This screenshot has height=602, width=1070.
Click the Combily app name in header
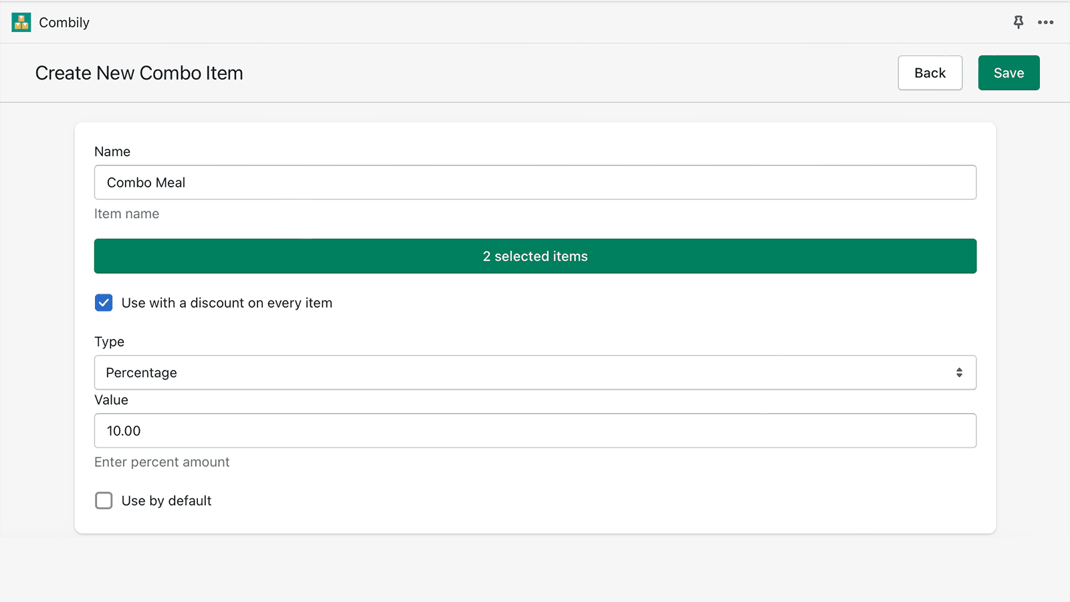pos(64,23)
